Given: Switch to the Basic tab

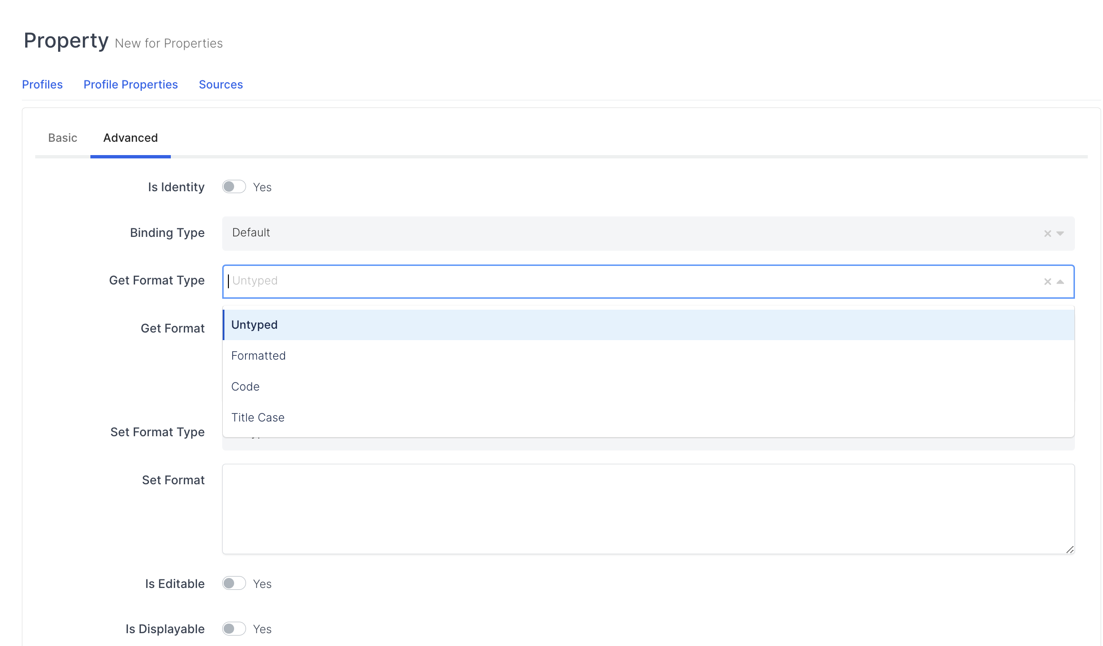Looking at the screenshot, I should (x=62, y=138).
